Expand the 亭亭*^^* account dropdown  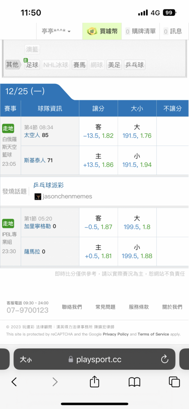point(56,31)
